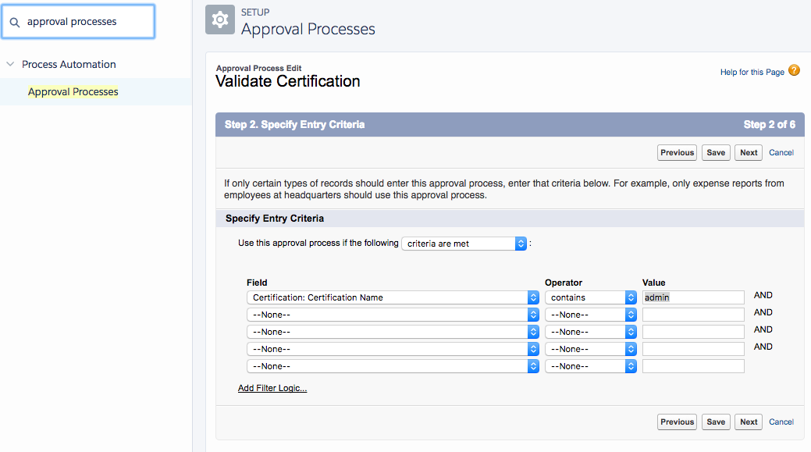811x452 pixels.
Task: Open the second row Field dropdown
Action: pos(393,315)
